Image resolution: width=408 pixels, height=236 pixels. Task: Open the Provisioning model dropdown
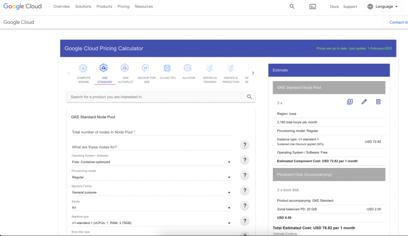pos(151,177)
